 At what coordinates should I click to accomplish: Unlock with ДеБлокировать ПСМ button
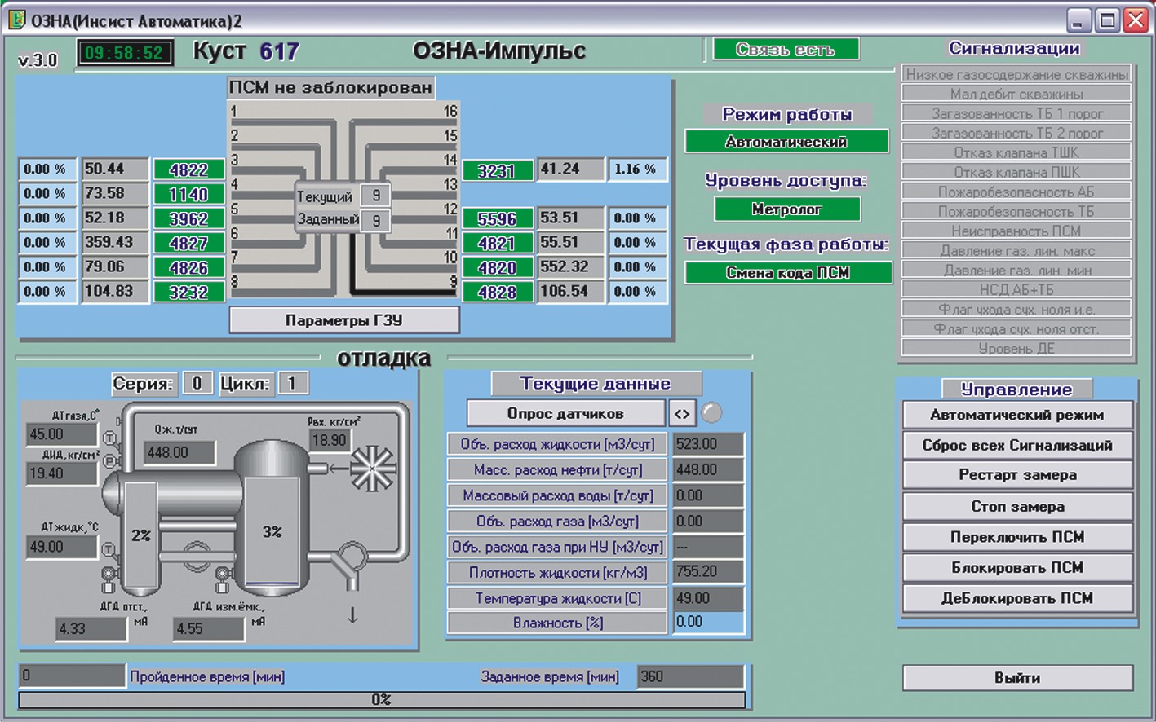point(1017,598)
